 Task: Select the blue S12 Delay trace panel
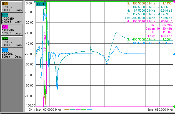[x=12, y=53]
